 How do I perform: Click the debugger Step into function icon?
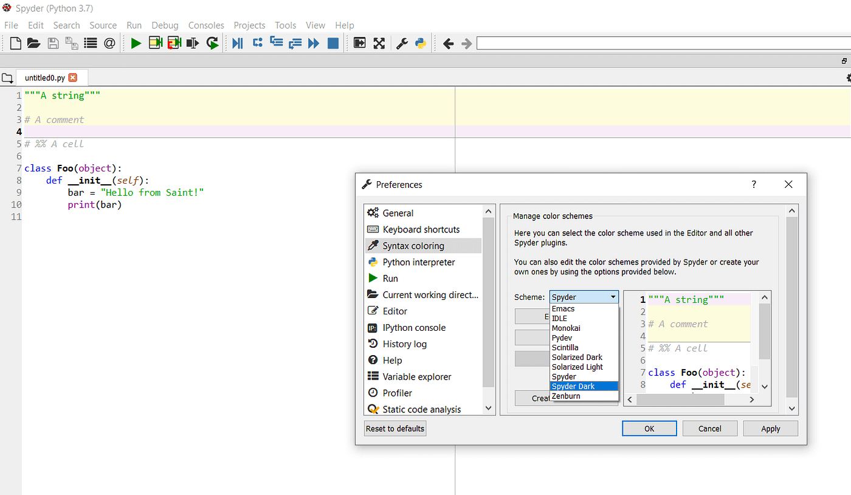[x=277, y=43]
